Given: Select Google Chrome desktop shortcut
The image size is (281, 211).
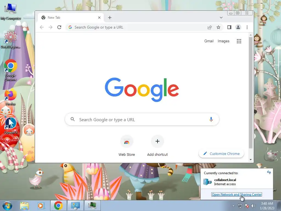Looking at the screenshot, I should [x=10, y=70].
